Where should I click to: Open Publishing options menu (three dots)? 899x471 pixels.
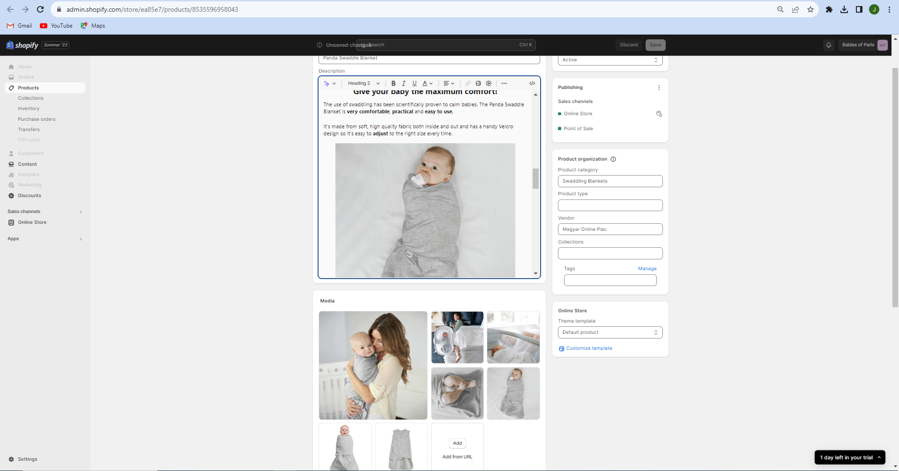pos(659,88)
